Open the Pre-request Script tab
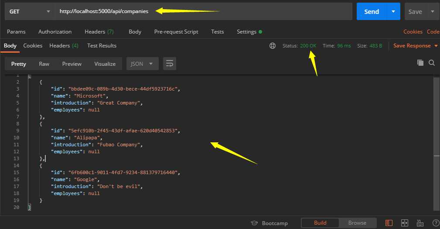The width and height of the screenshot is (440, 229). coord(176,32)
